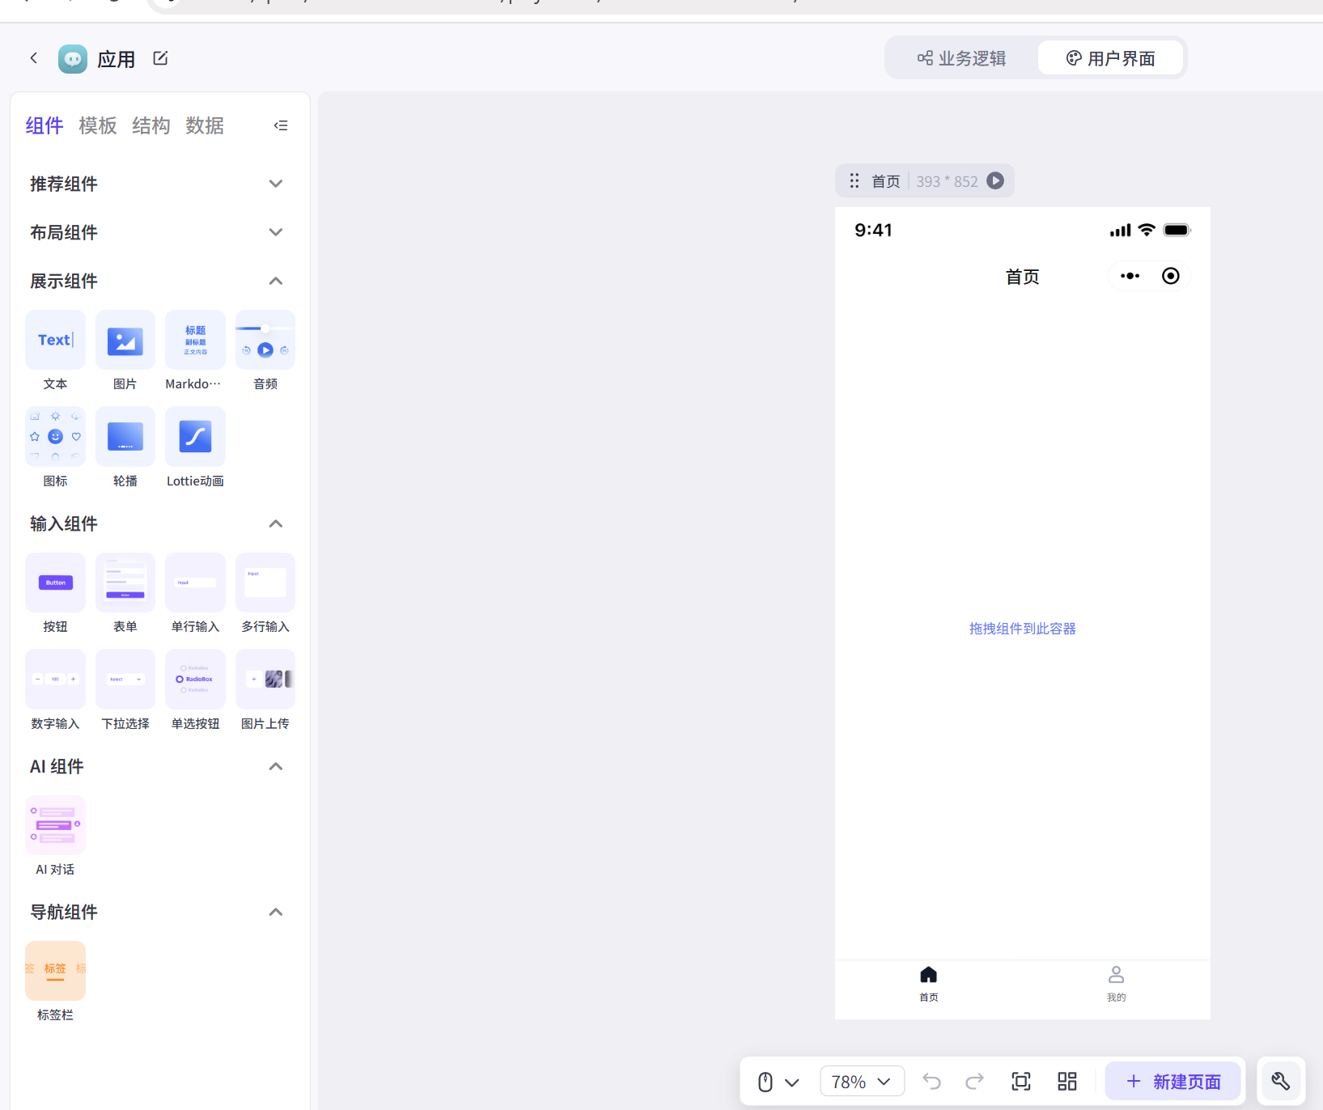This screenshot has height=1110, width=1323.
Task: Select the AI 对话 component
Action: [x=55, y=824]
